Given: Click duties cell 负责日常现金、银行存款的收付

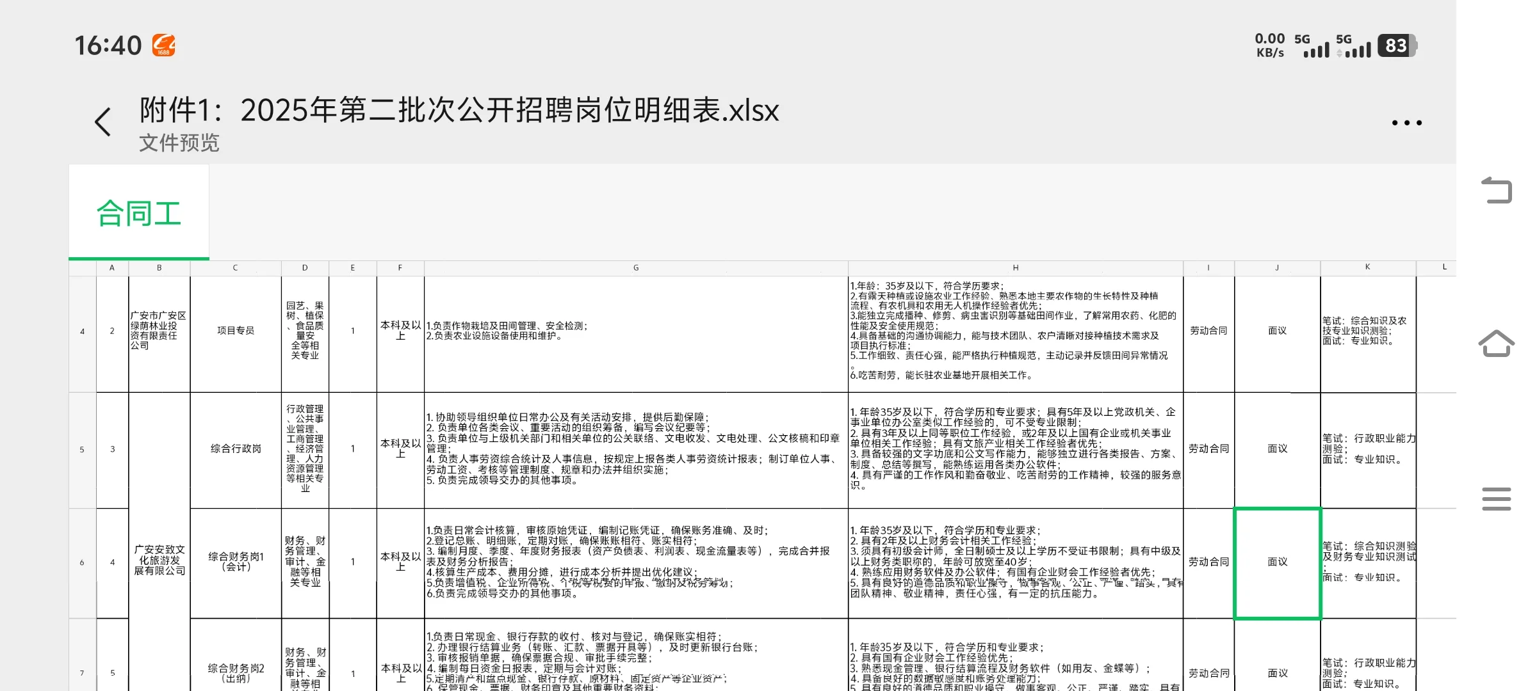Looking at the screenshot, I should (x=636, y=655).
